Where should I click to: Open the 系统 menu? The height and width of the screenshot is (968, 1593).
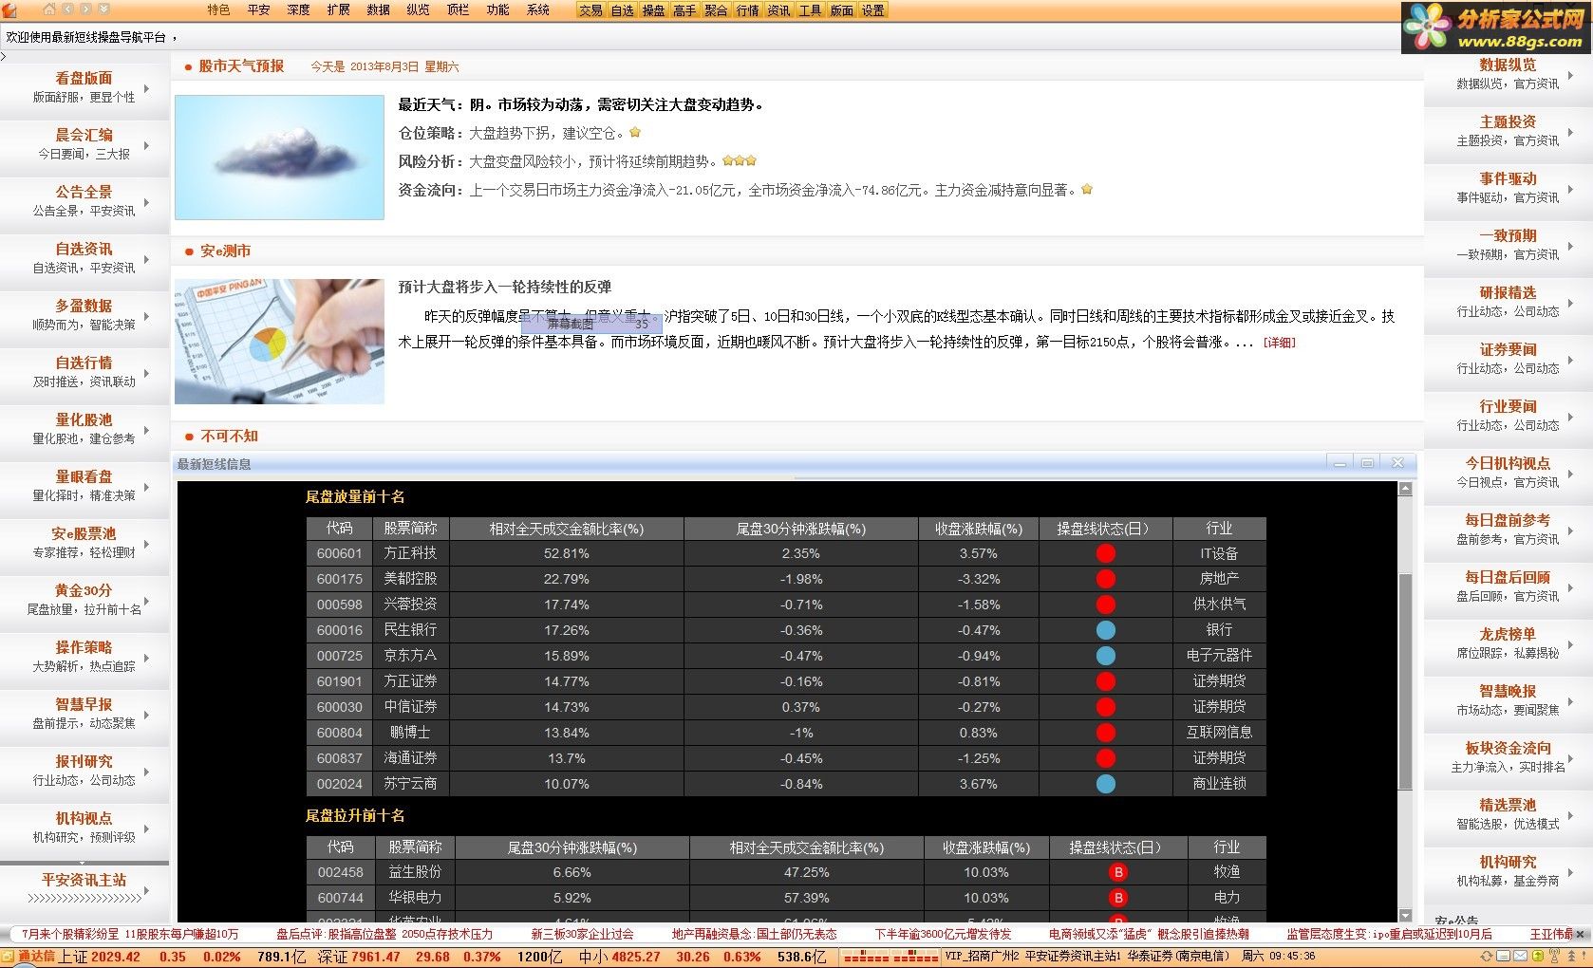537,9
